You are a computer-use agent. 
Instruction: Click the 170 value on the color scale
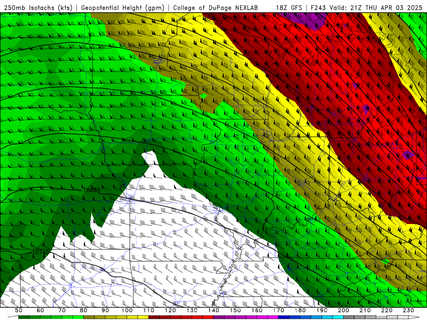click(279, 310)
